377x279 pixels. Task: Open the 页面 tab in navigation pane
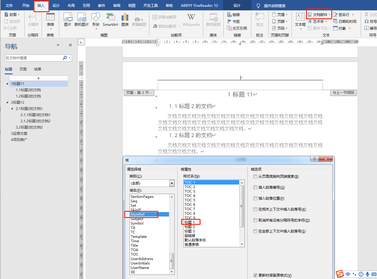(x=23, y=69)
